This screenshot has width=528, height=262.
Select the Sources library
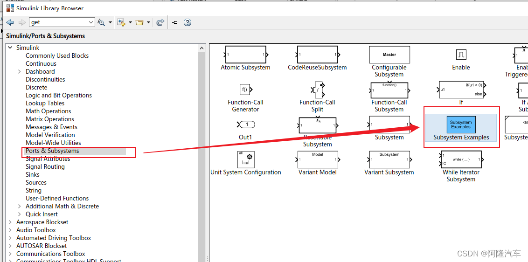click(x=36, y=183)
